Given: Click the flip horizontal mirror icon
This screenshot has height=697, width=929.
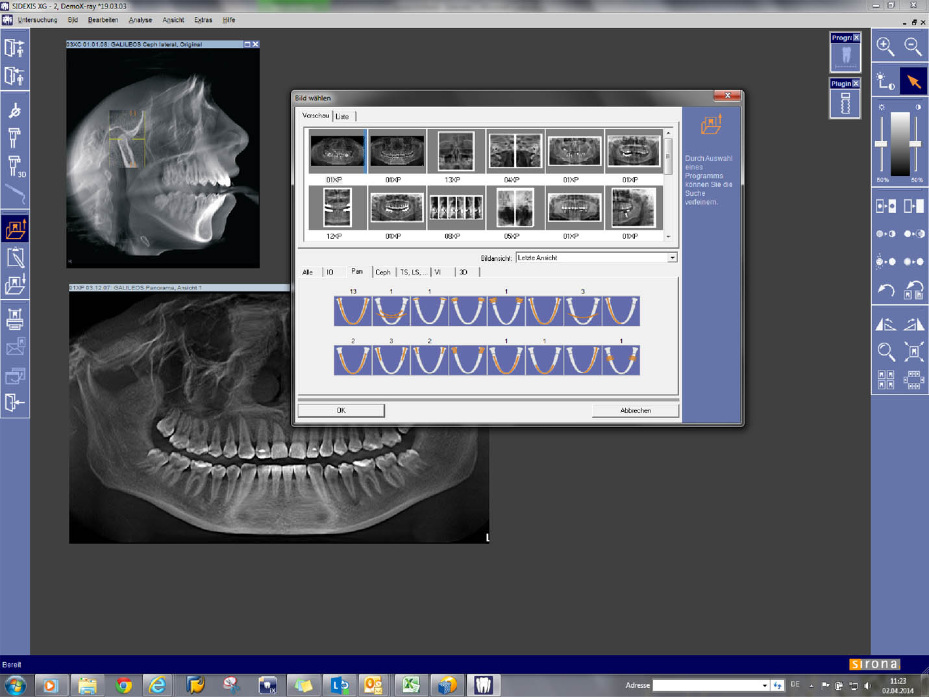Looking at the screenshot, I should [x=886, y=324].
